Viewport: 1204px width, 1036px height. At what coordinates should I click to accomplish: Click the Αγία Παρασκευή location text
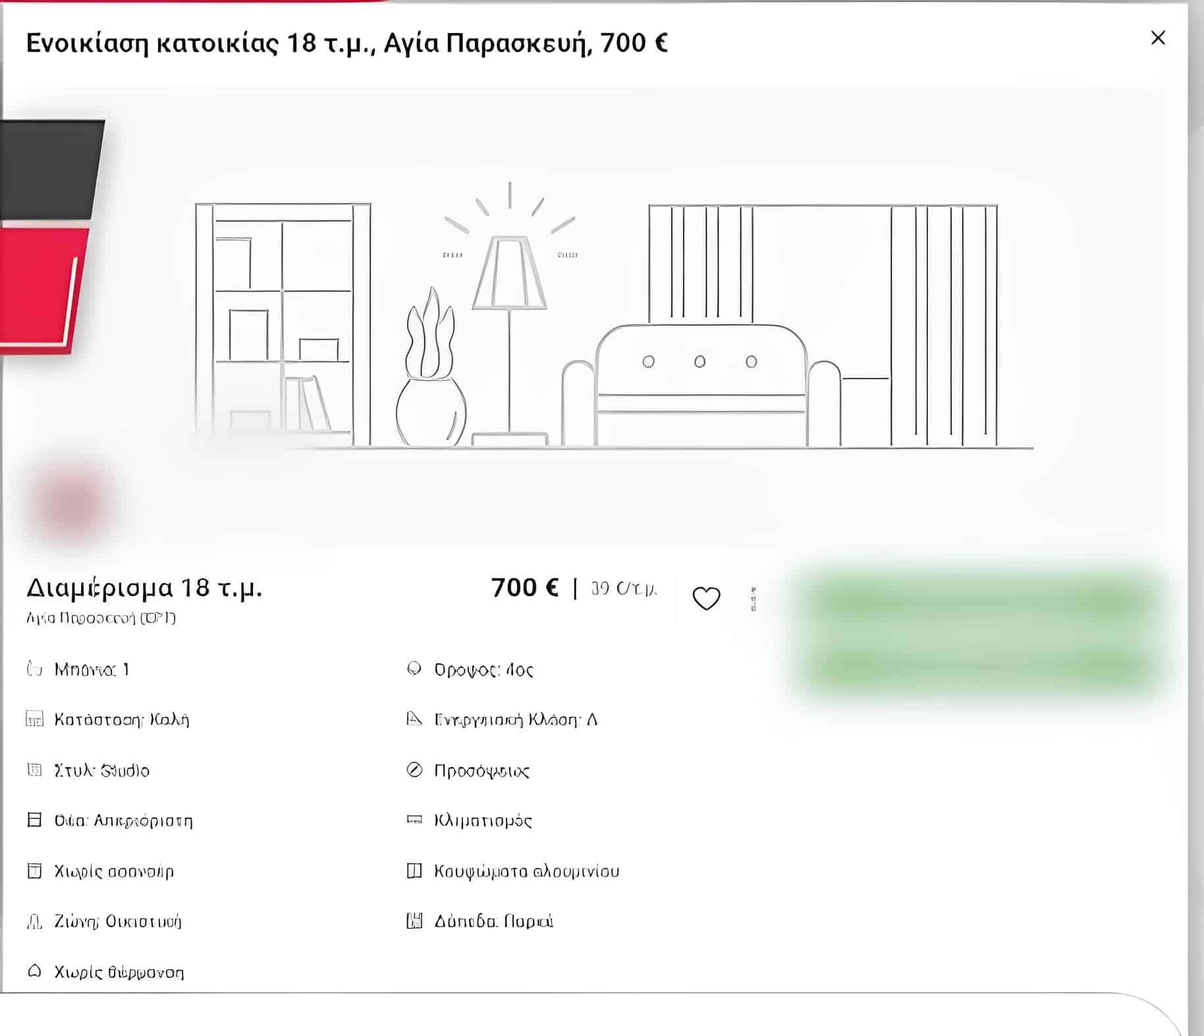coord(101,618)
